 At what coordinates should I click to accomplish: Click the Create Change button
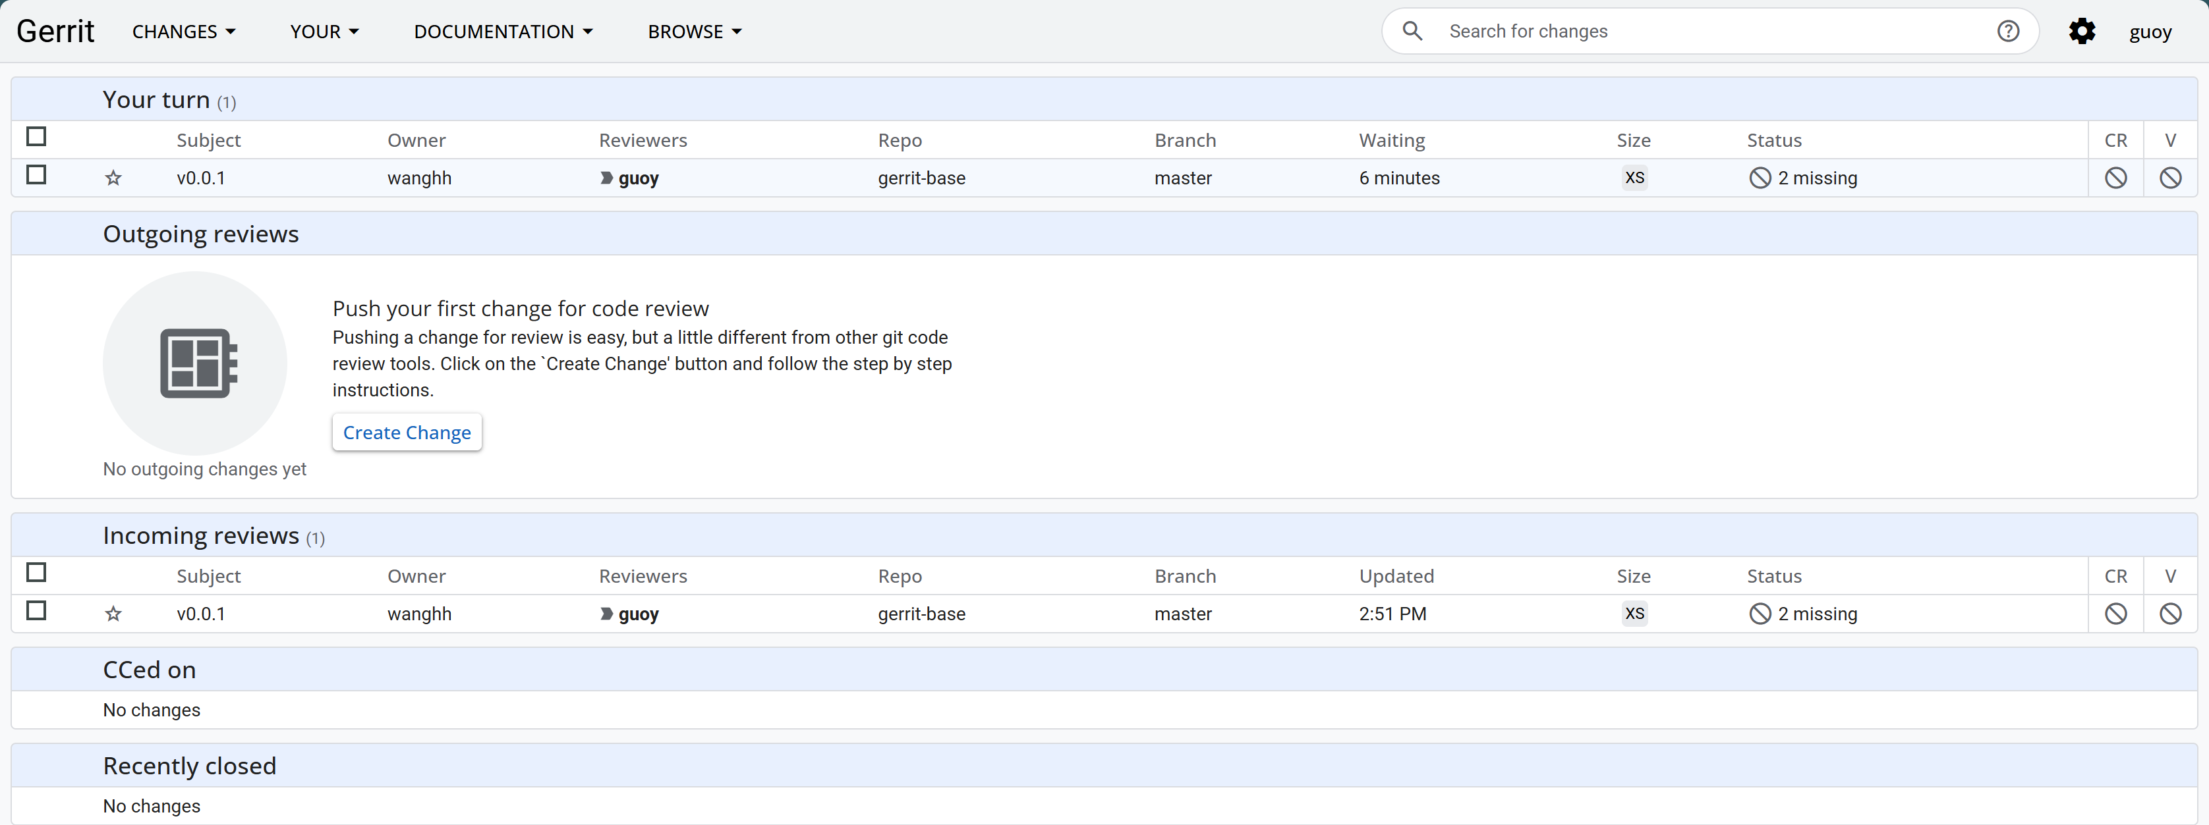tap(407, 433)
